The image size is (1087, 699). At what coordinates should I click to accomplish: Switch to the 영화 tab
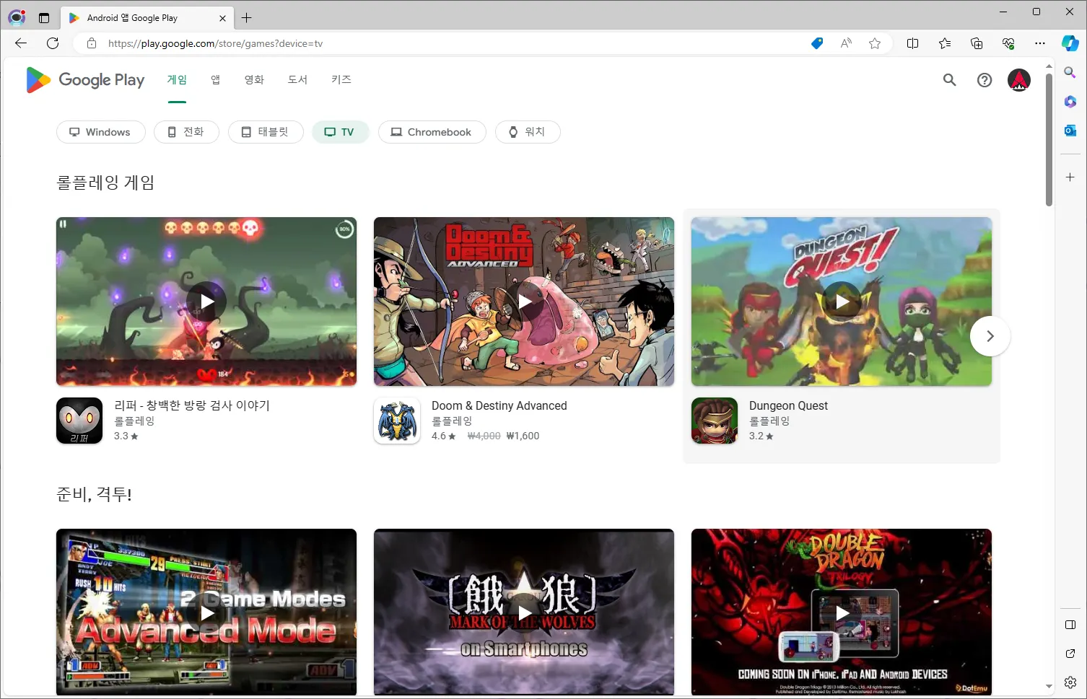(254, 80)
